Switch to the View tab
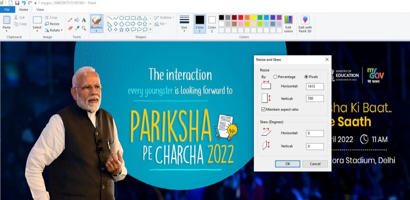 pos(40,10)
